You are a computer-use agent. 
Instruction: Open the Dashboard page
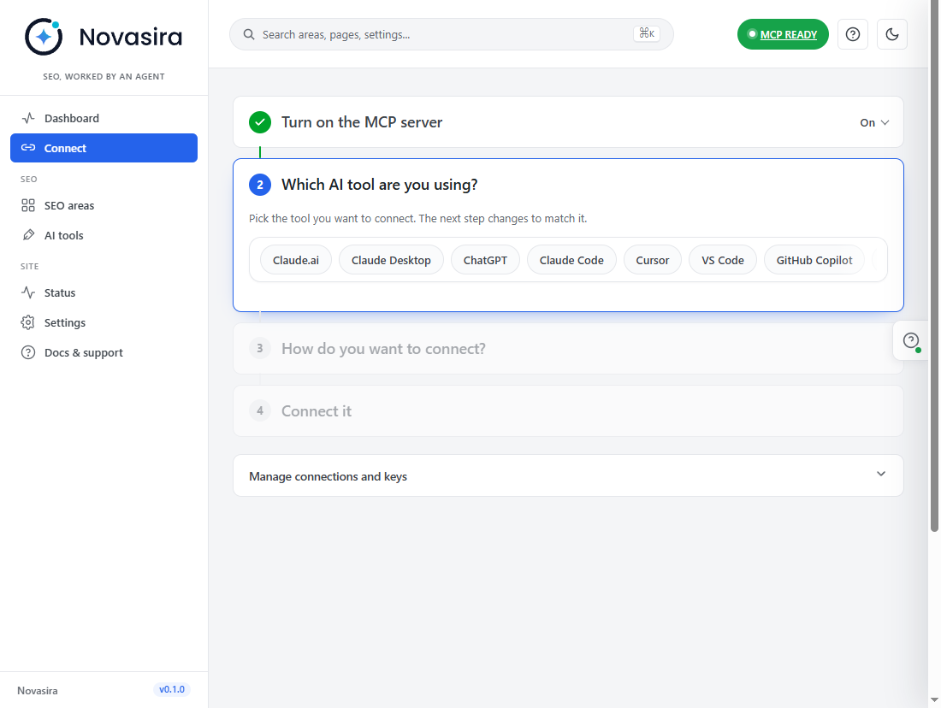[104, 118]
